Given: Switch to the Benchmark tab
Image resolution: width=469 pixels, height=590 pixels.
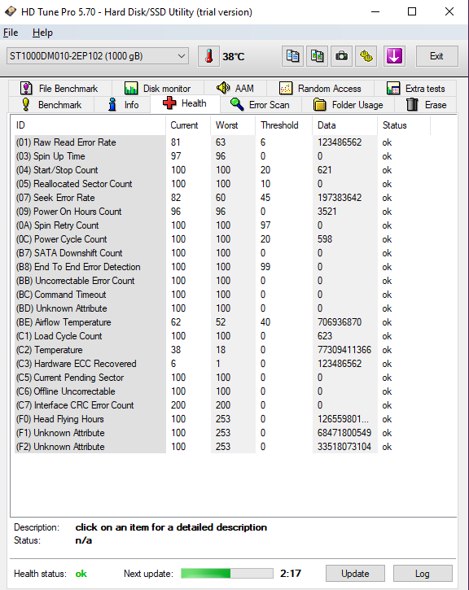Looking at the screenshot, I should 51,105.
